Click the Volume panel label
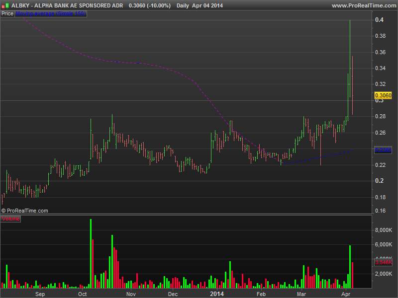The width and height of the screenshot is (398, 298). pyautogui.click(x=10, y=219)
